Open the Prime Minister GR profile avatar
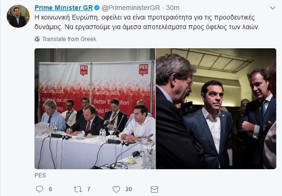The height and width of the screenshot is (196, 282). coord(18,16)
